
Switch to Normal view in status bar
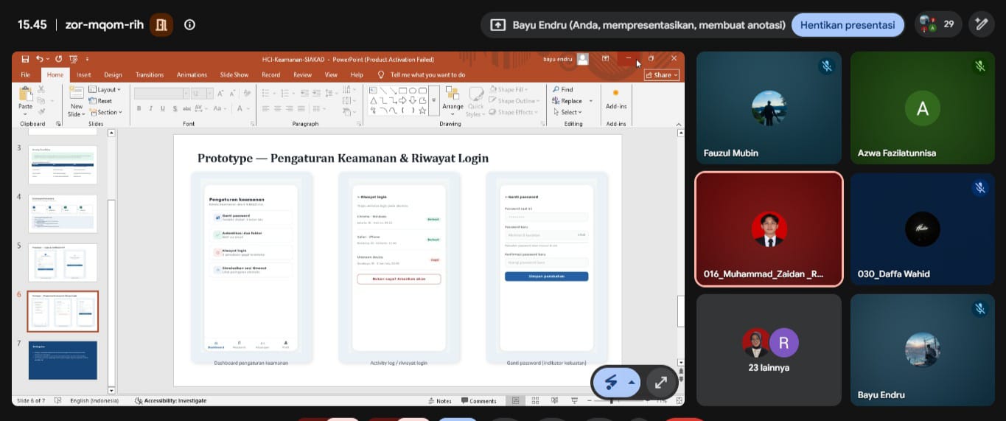[x=517, y=401]
